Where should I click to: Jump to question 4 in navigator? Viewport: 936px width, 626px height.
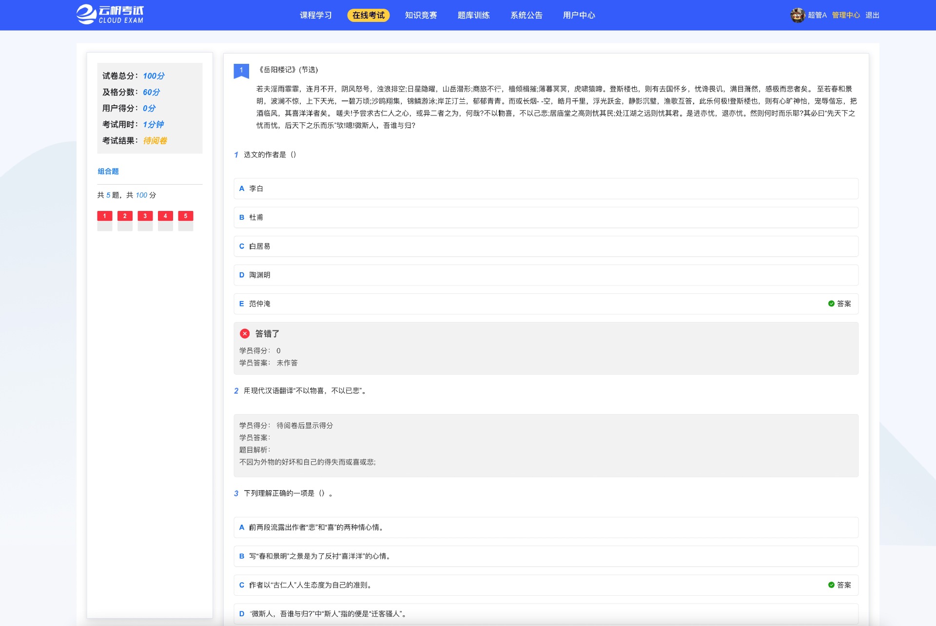165,221
